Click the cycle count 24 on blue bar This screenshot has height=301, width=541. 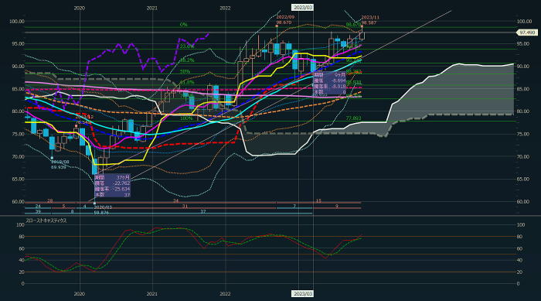(x=38, y=207)
